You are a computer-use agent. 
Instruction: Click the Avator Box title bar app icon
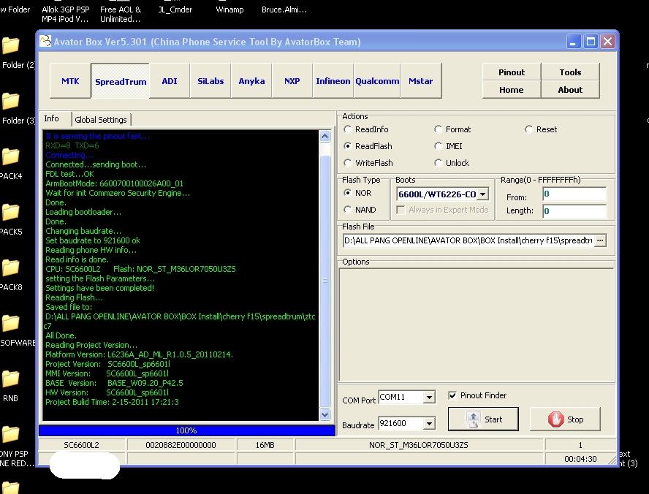pyautogui.click(x=45, y=41)
